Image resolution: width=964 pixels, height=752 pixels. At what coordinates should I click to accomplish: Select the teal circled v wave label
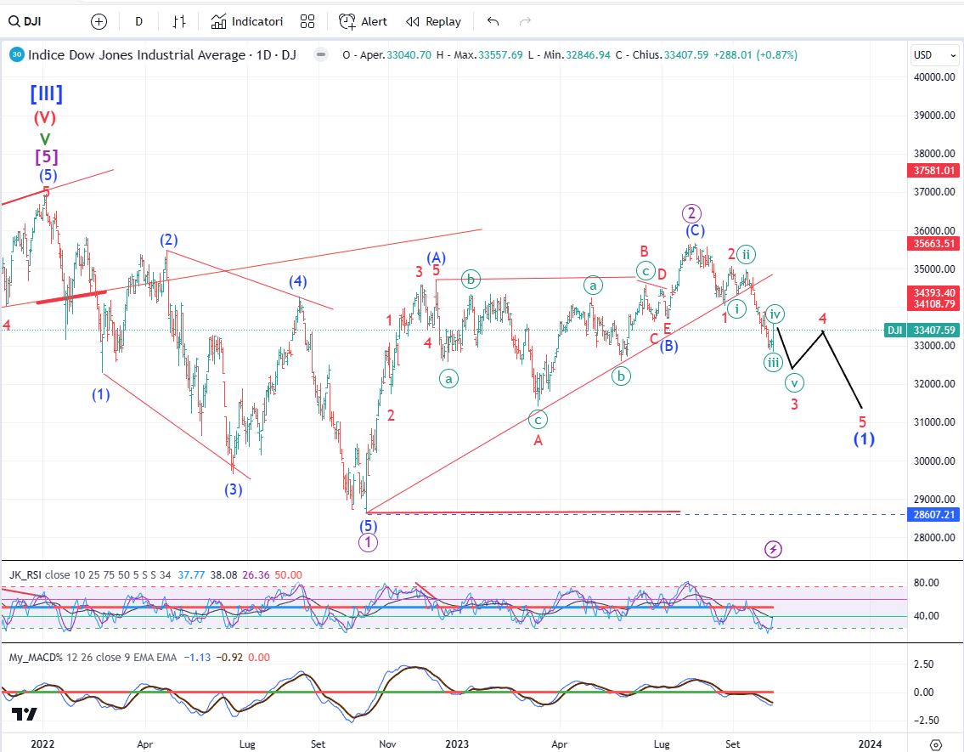(x=794, y=383)
